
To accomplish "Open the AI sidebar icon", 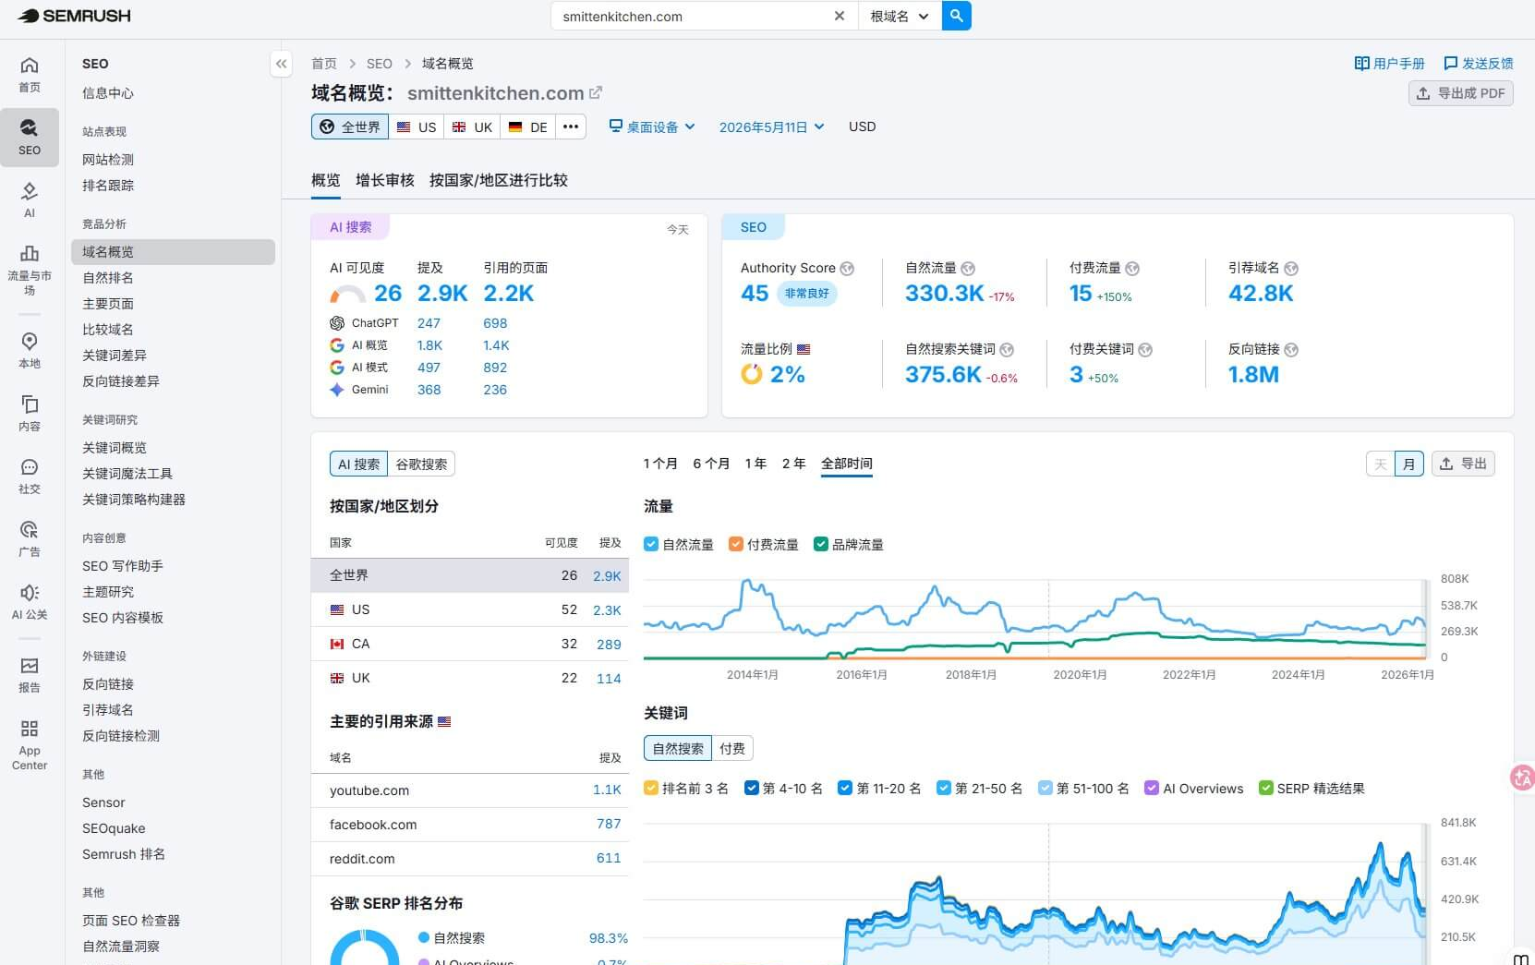I will (x=30, y=199).
